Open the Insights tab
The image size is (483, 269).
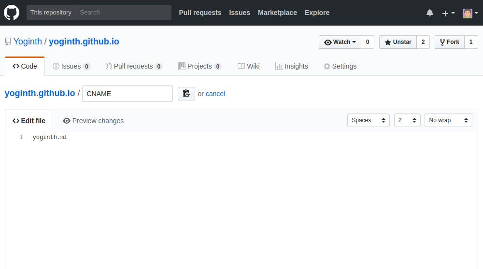(291, 66)
